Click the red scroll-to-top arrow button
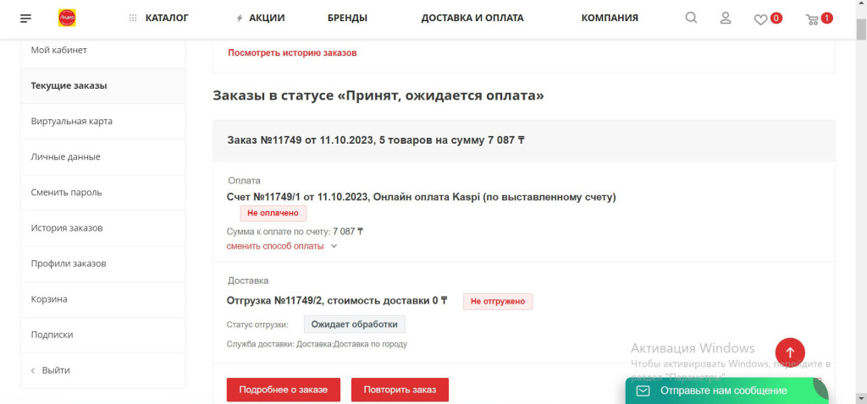867x404 pixels. tap(790, 352)
